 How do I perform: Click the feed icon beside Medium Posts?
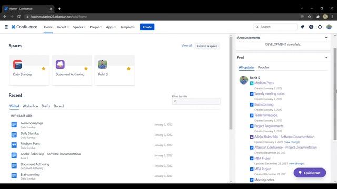point(252,83)
